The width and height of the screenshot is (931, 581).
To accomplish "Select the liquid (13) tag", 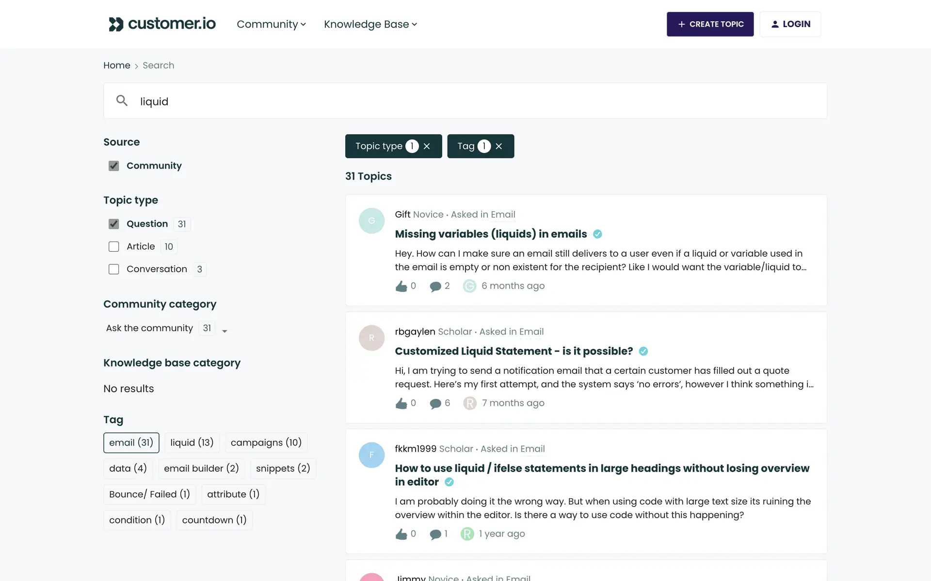I will (x=192, y=443).
